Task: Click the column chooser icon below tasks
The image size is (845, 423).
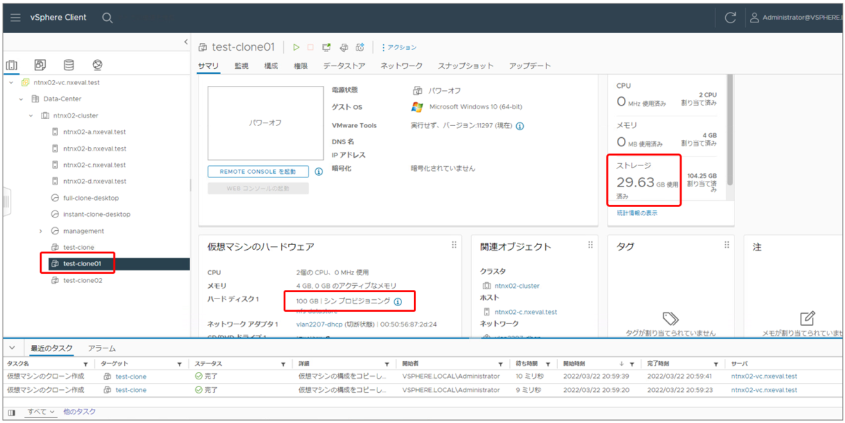Action: click(x=11, y=412)
